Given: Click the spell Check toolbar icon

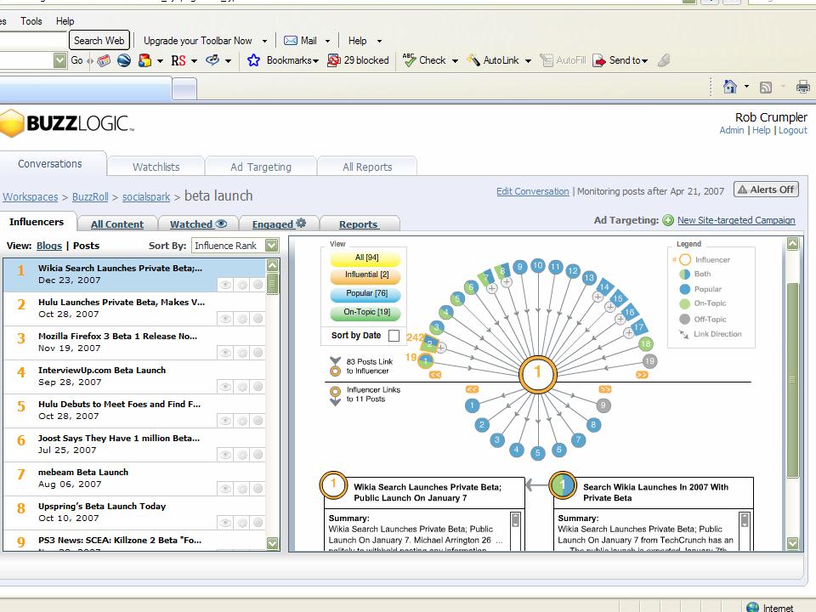Looking at the screenshot, I should tap(410, 60).
